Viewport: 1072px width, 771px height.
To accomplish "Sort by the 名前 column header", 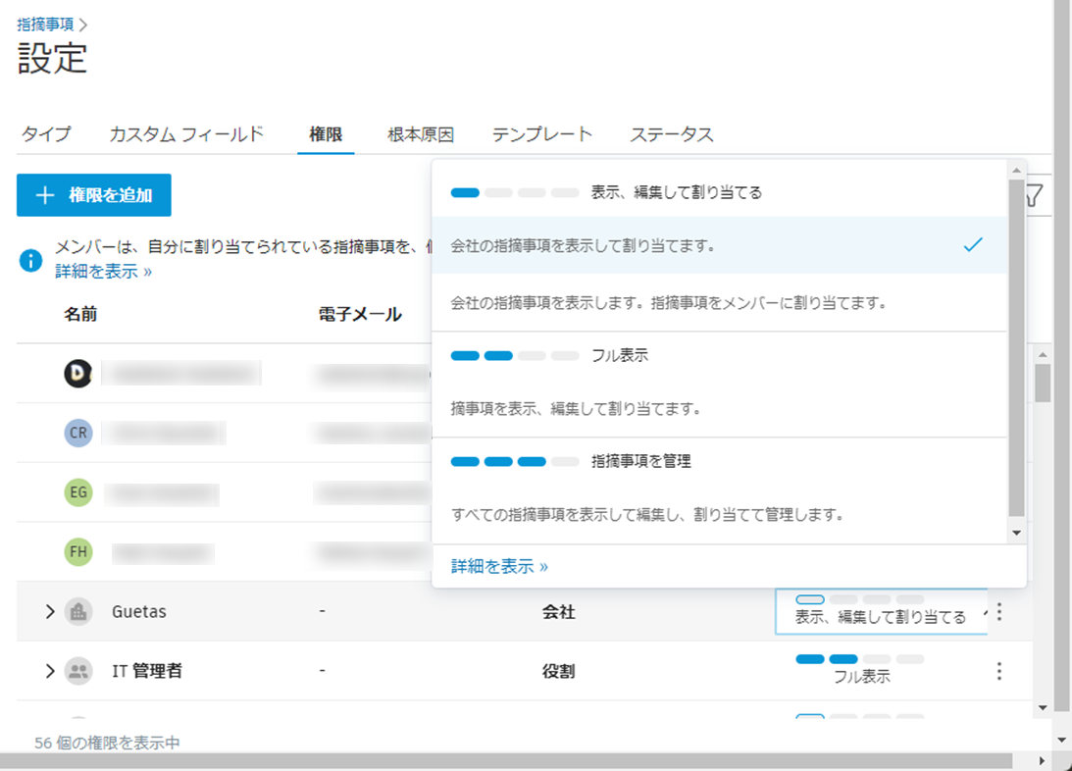I will pyautogui.click(x=80, y=315).
